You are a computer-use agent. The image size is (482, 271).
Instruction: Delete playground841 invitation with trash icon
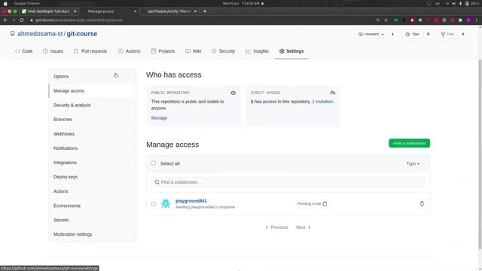pyautogui.click(x=422, y=204)
